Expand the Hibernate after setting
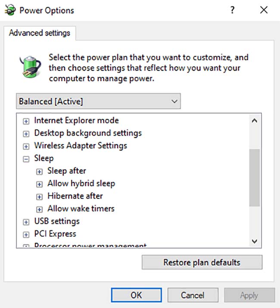The image size is (280, 308). [39, 197]
